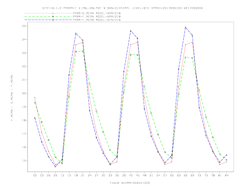Click x-axis tick label 00
247x191 pixels.
[35, 175]
